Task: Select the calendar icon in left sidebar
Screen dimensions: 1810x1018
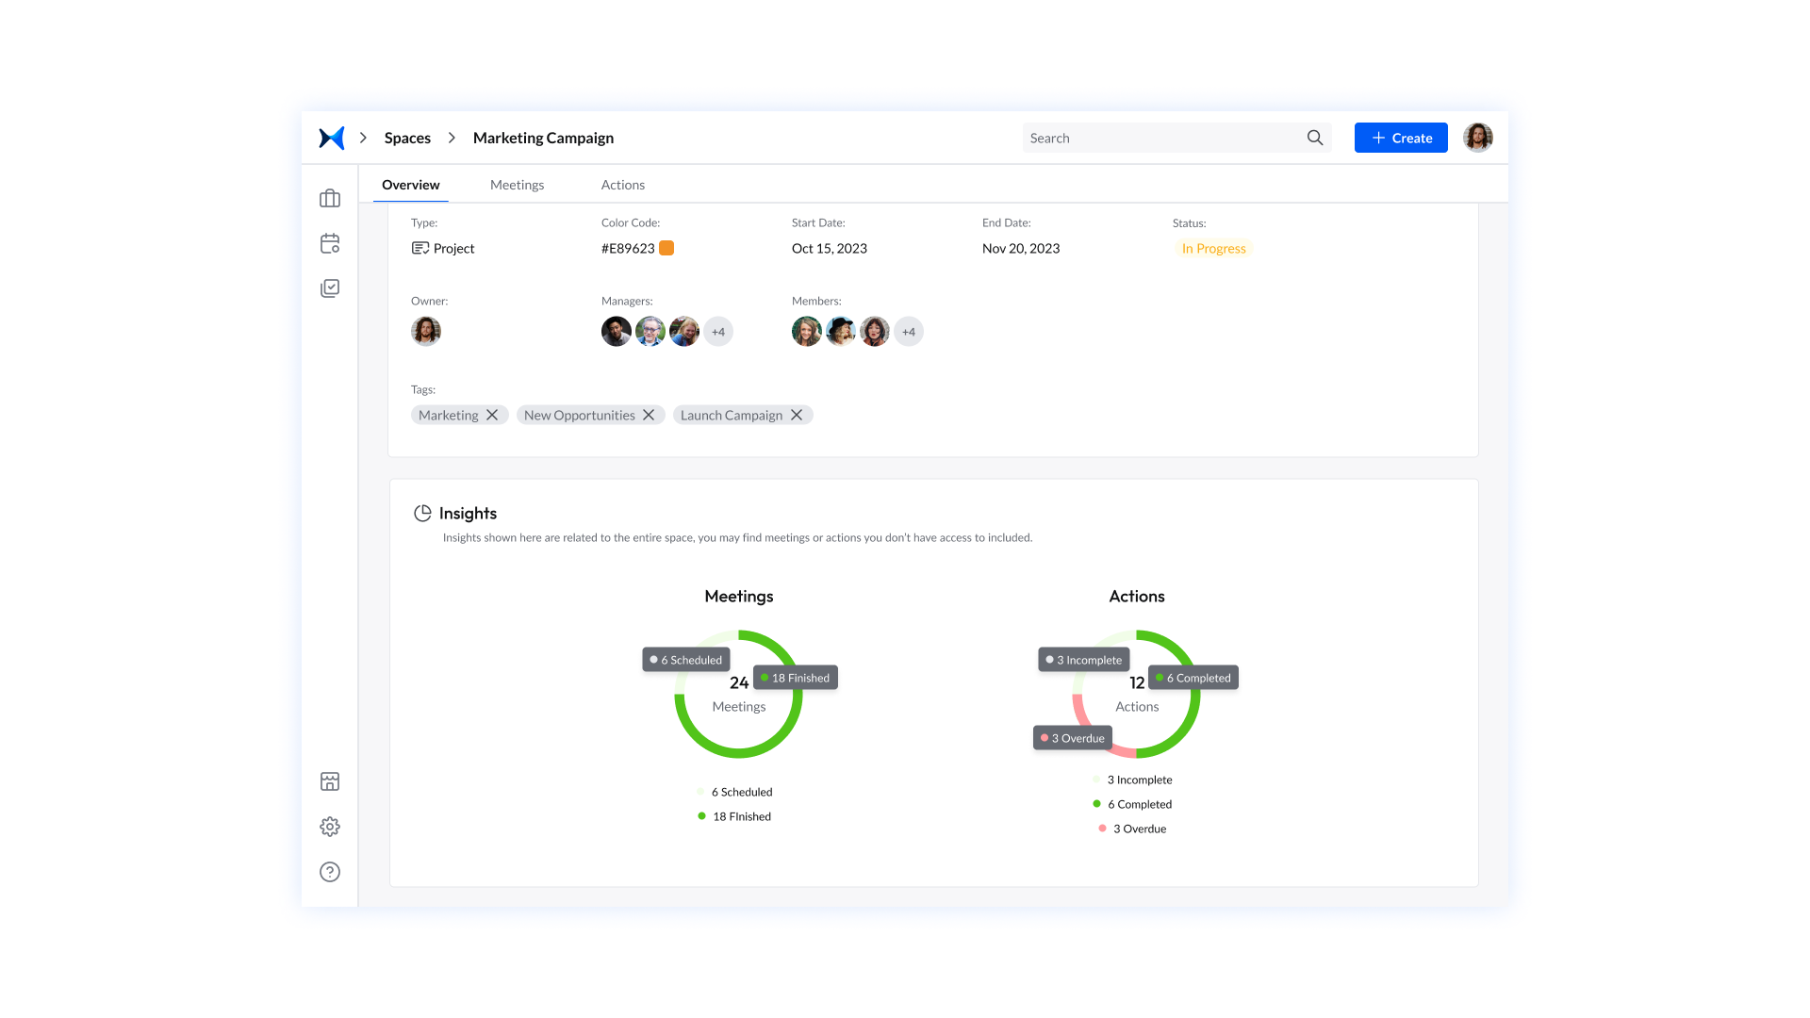Action: (x=329, y=243)
